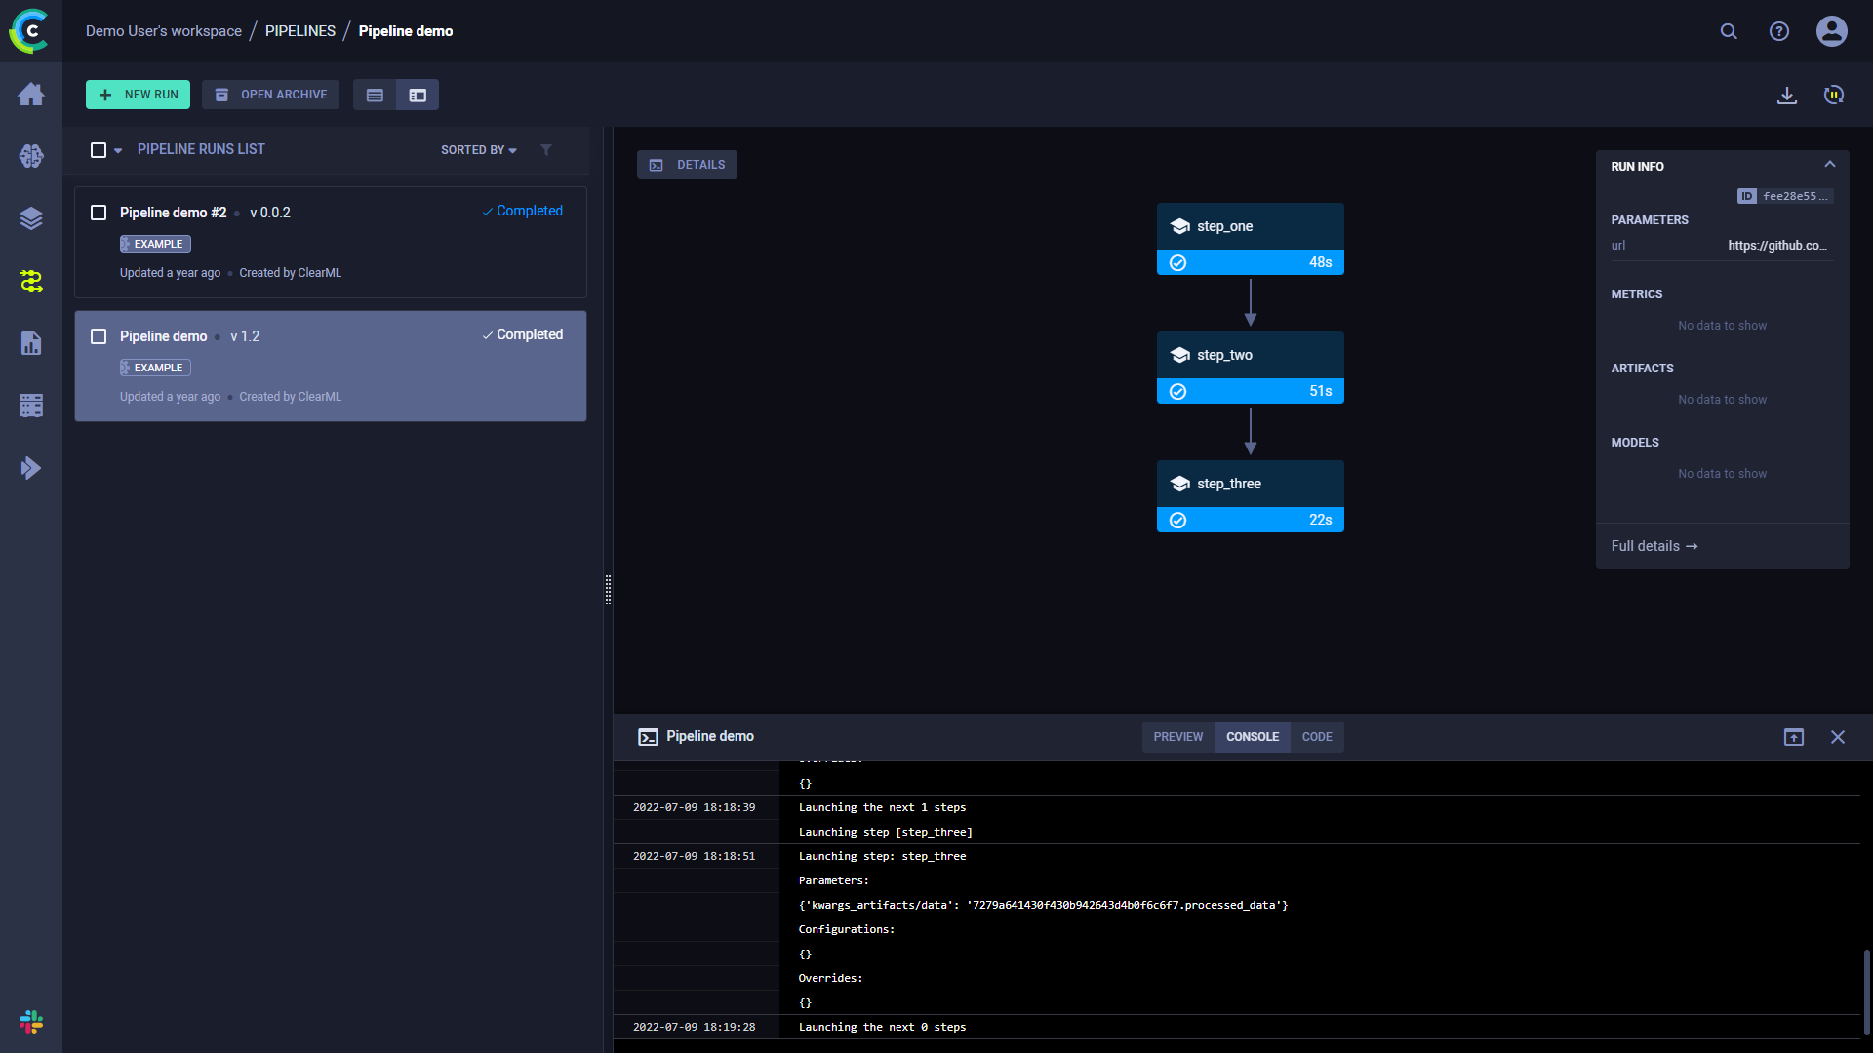
Task: Switch to the PREVIEW tab
Action: tap(1176, 737)
